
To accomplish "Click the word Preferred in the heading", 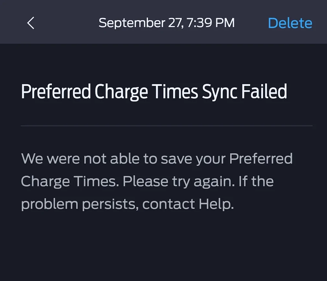I will pyautogui.click(x=56, y=92).
